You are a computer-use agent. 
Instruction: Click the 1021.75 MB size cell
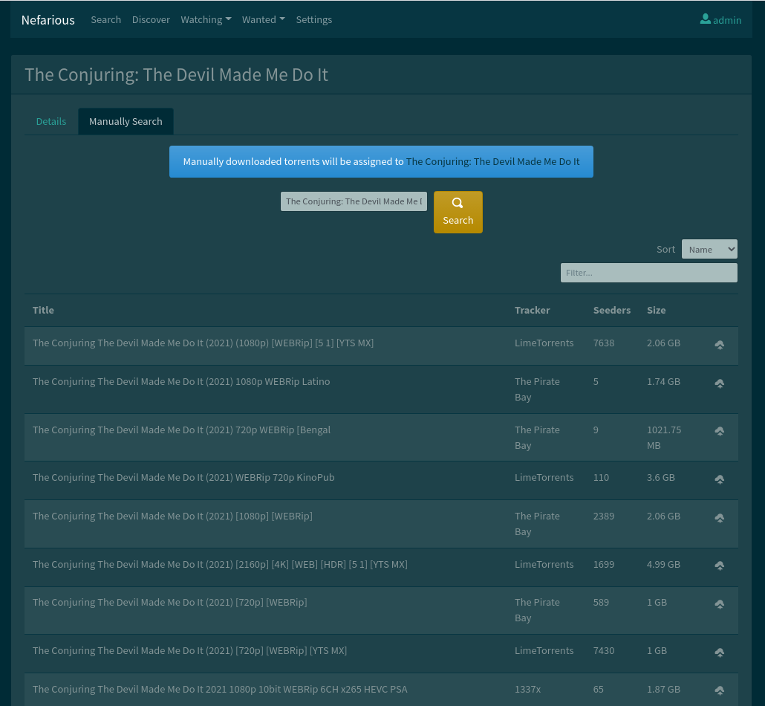tap(663, 438)
